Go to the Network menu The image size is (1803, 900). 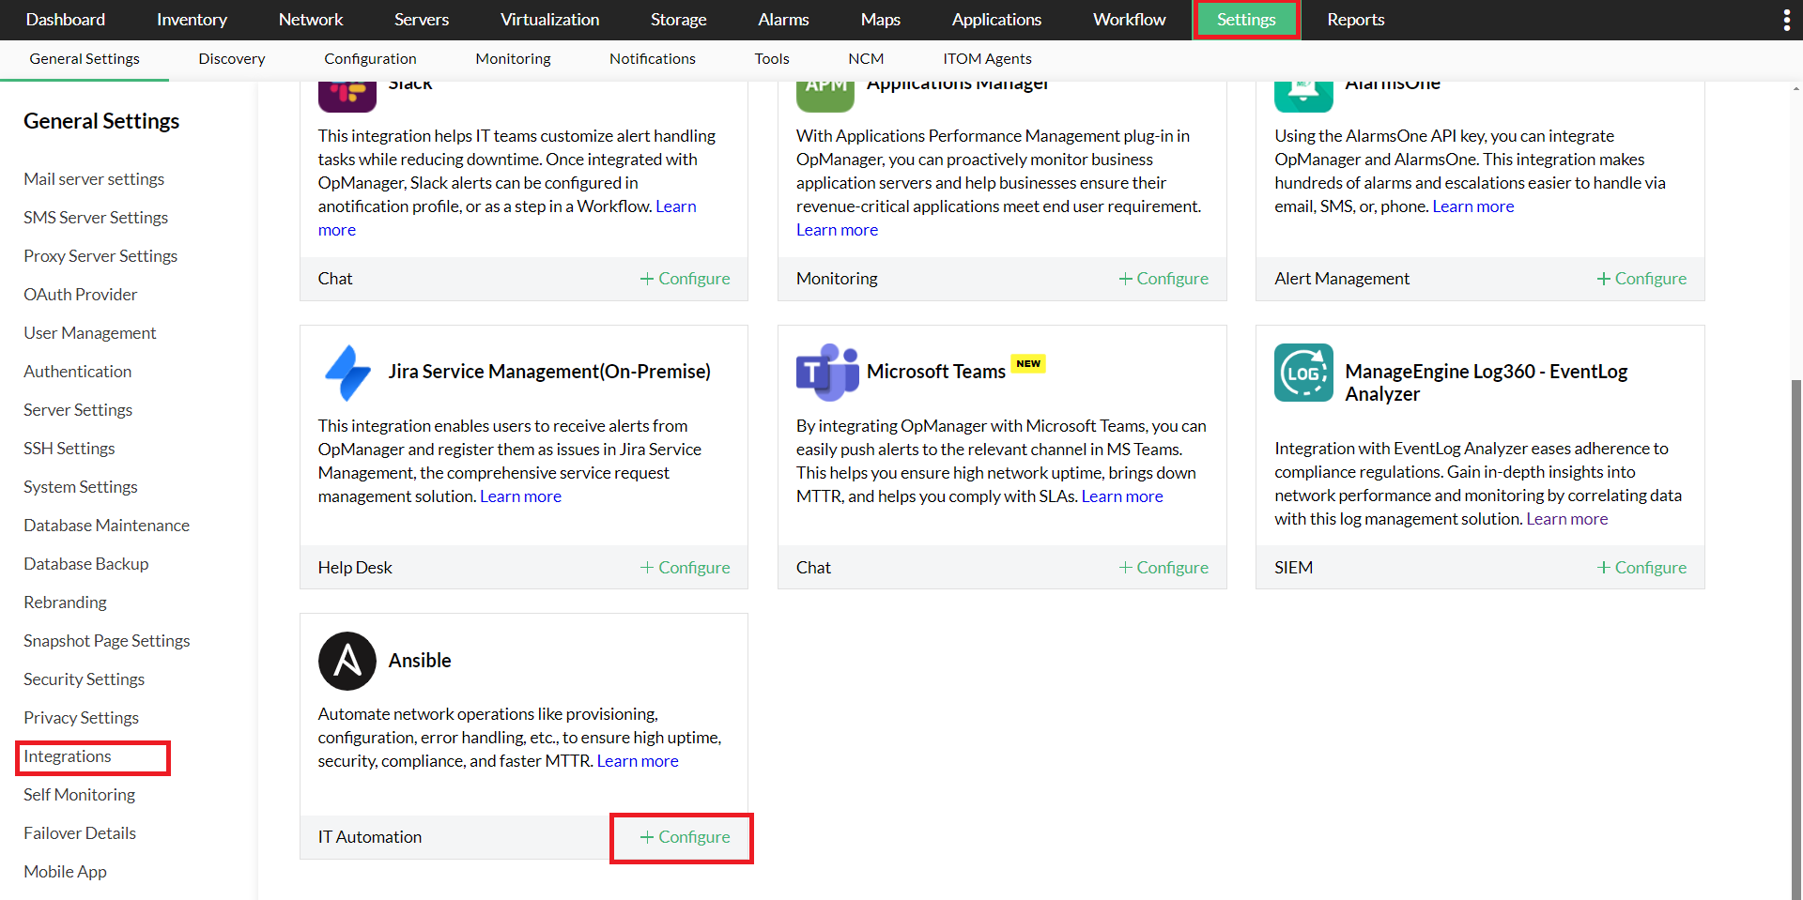311,20
